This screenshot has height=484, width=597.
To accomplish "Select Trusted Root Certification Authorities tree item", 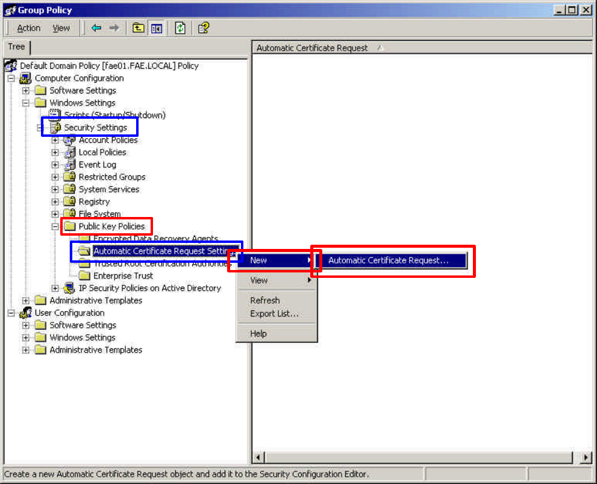I will click(163, 263).
